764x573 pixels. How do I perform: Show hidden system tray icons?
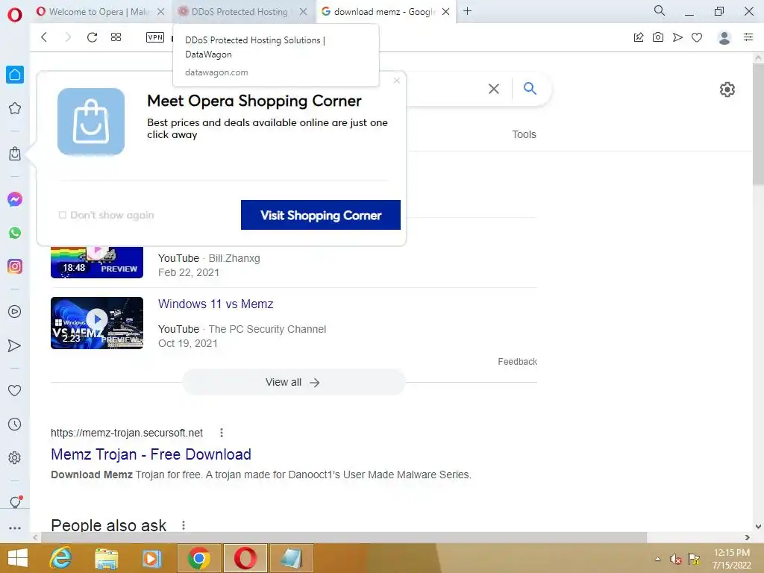pos(658,559)
